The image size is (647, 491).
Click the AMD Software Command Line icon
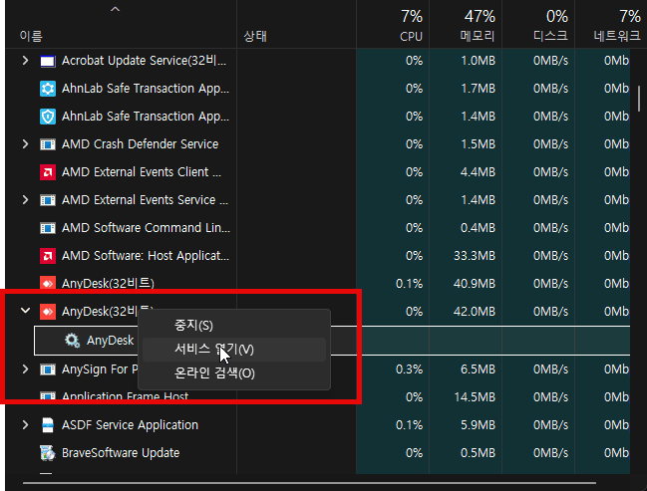[x=48, y=228]
